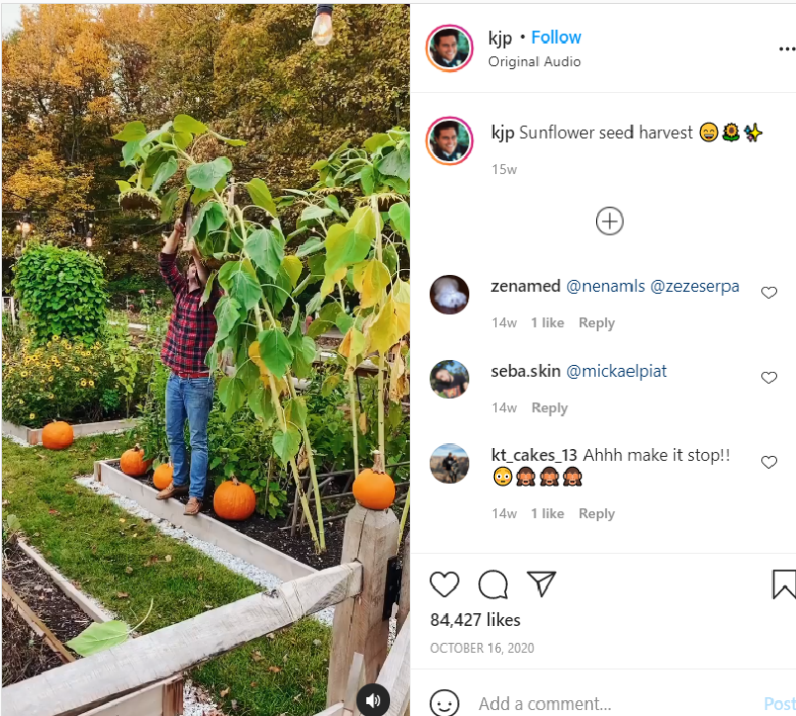Like the post with the heart icon
This screenshot has height=716, width=796.
tap(445, 584)
